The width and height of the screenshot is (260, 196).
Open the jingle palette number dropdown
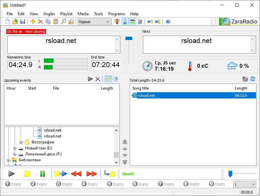tap(244, 184)
